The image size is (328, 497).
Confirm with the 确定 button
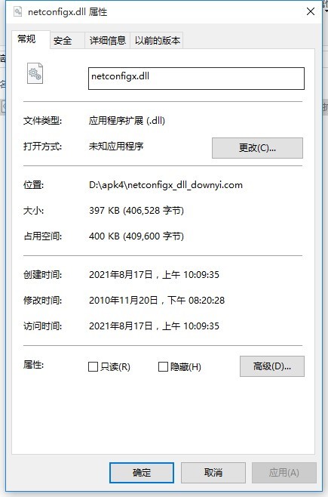click(142, 473)
